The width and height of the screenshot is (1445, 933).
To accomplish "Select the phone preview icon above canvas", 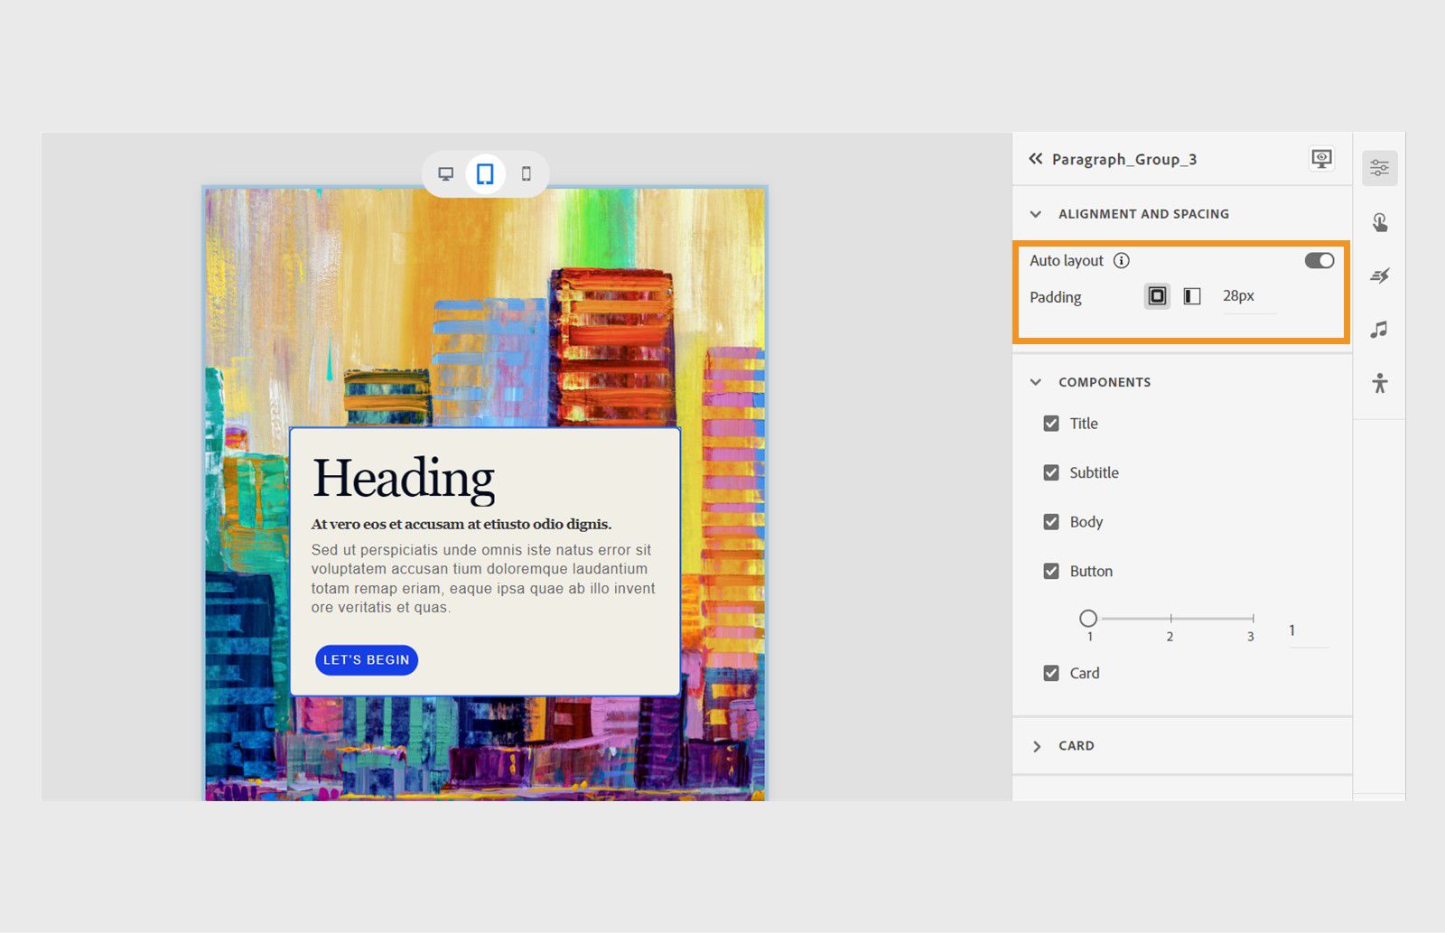I will tap(527, 173).
